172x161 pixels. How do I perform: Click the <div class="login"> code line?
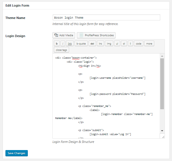coord(80,62)
